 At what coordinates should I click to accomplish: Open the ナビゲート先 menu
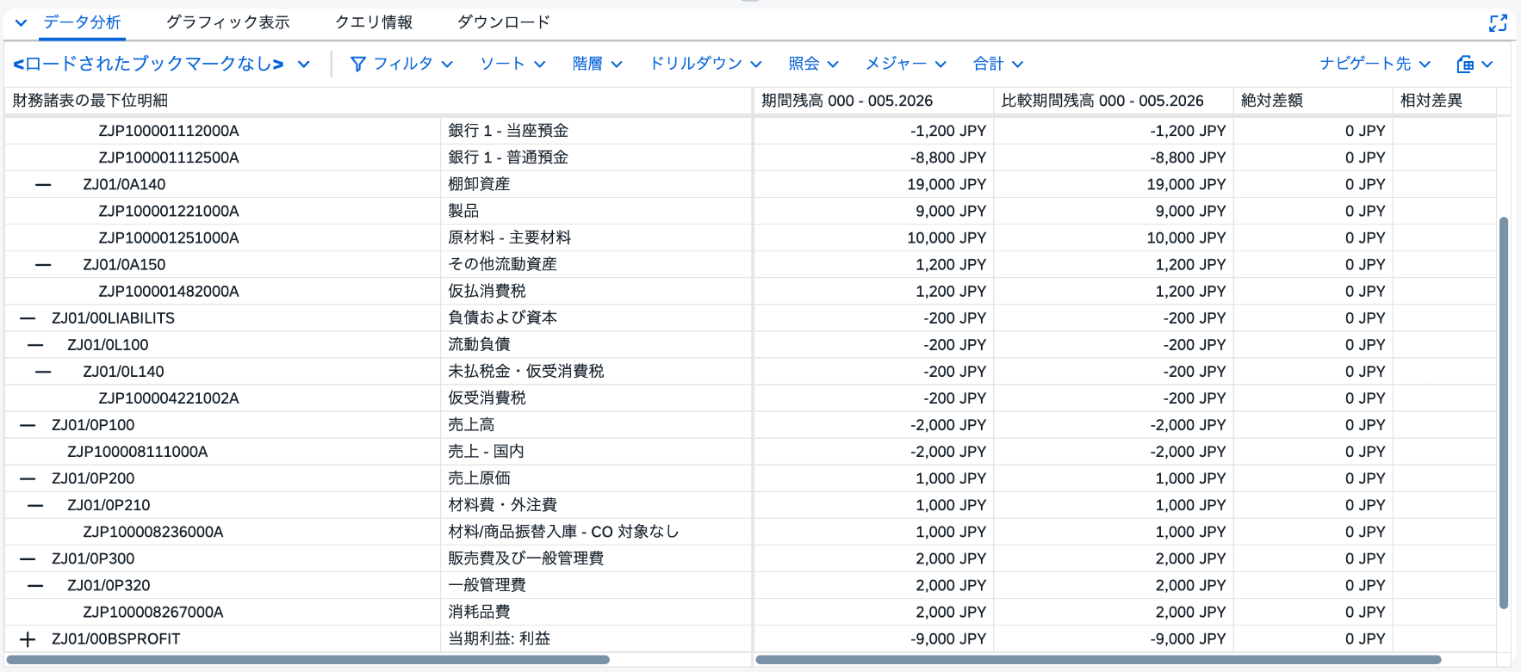1375,64
